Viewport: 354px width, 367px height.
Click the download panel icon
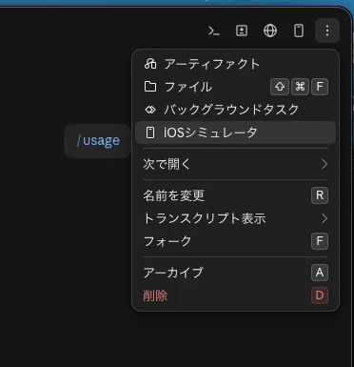pos(242,31)
